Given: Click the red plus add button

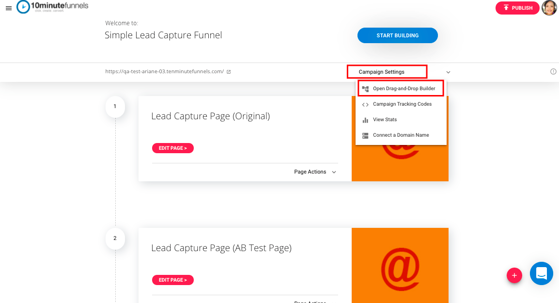Looking at the screenshot, I should 514,275.
